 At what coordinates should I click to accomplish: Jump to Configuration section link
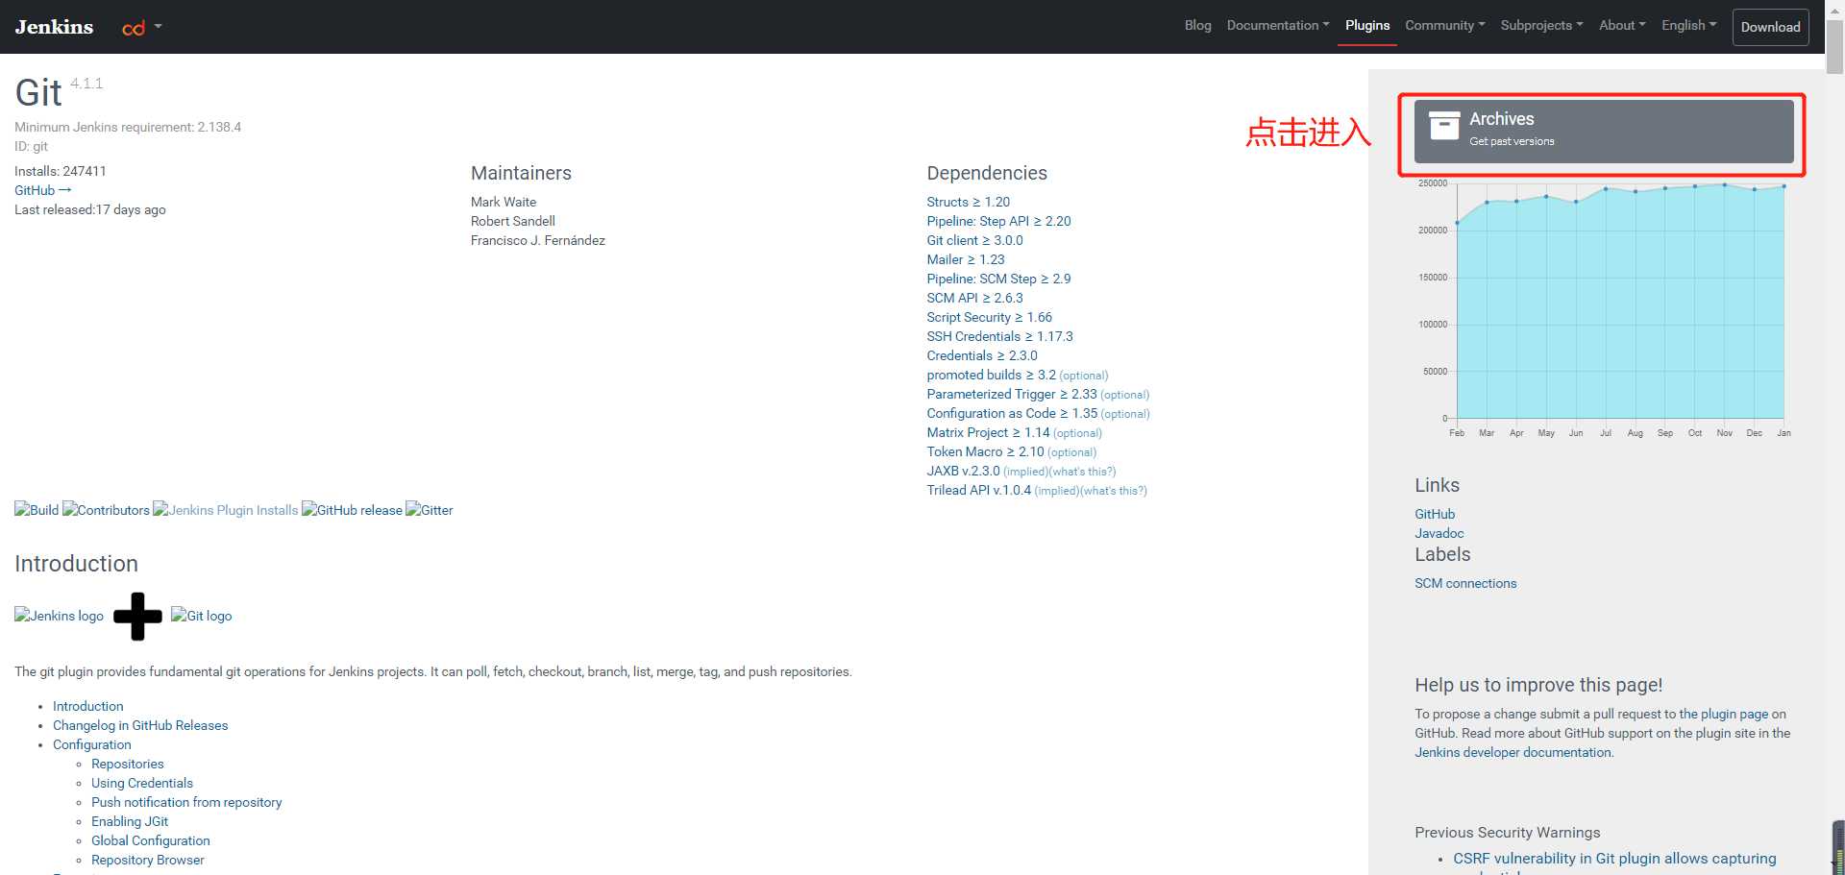[91, 744]
